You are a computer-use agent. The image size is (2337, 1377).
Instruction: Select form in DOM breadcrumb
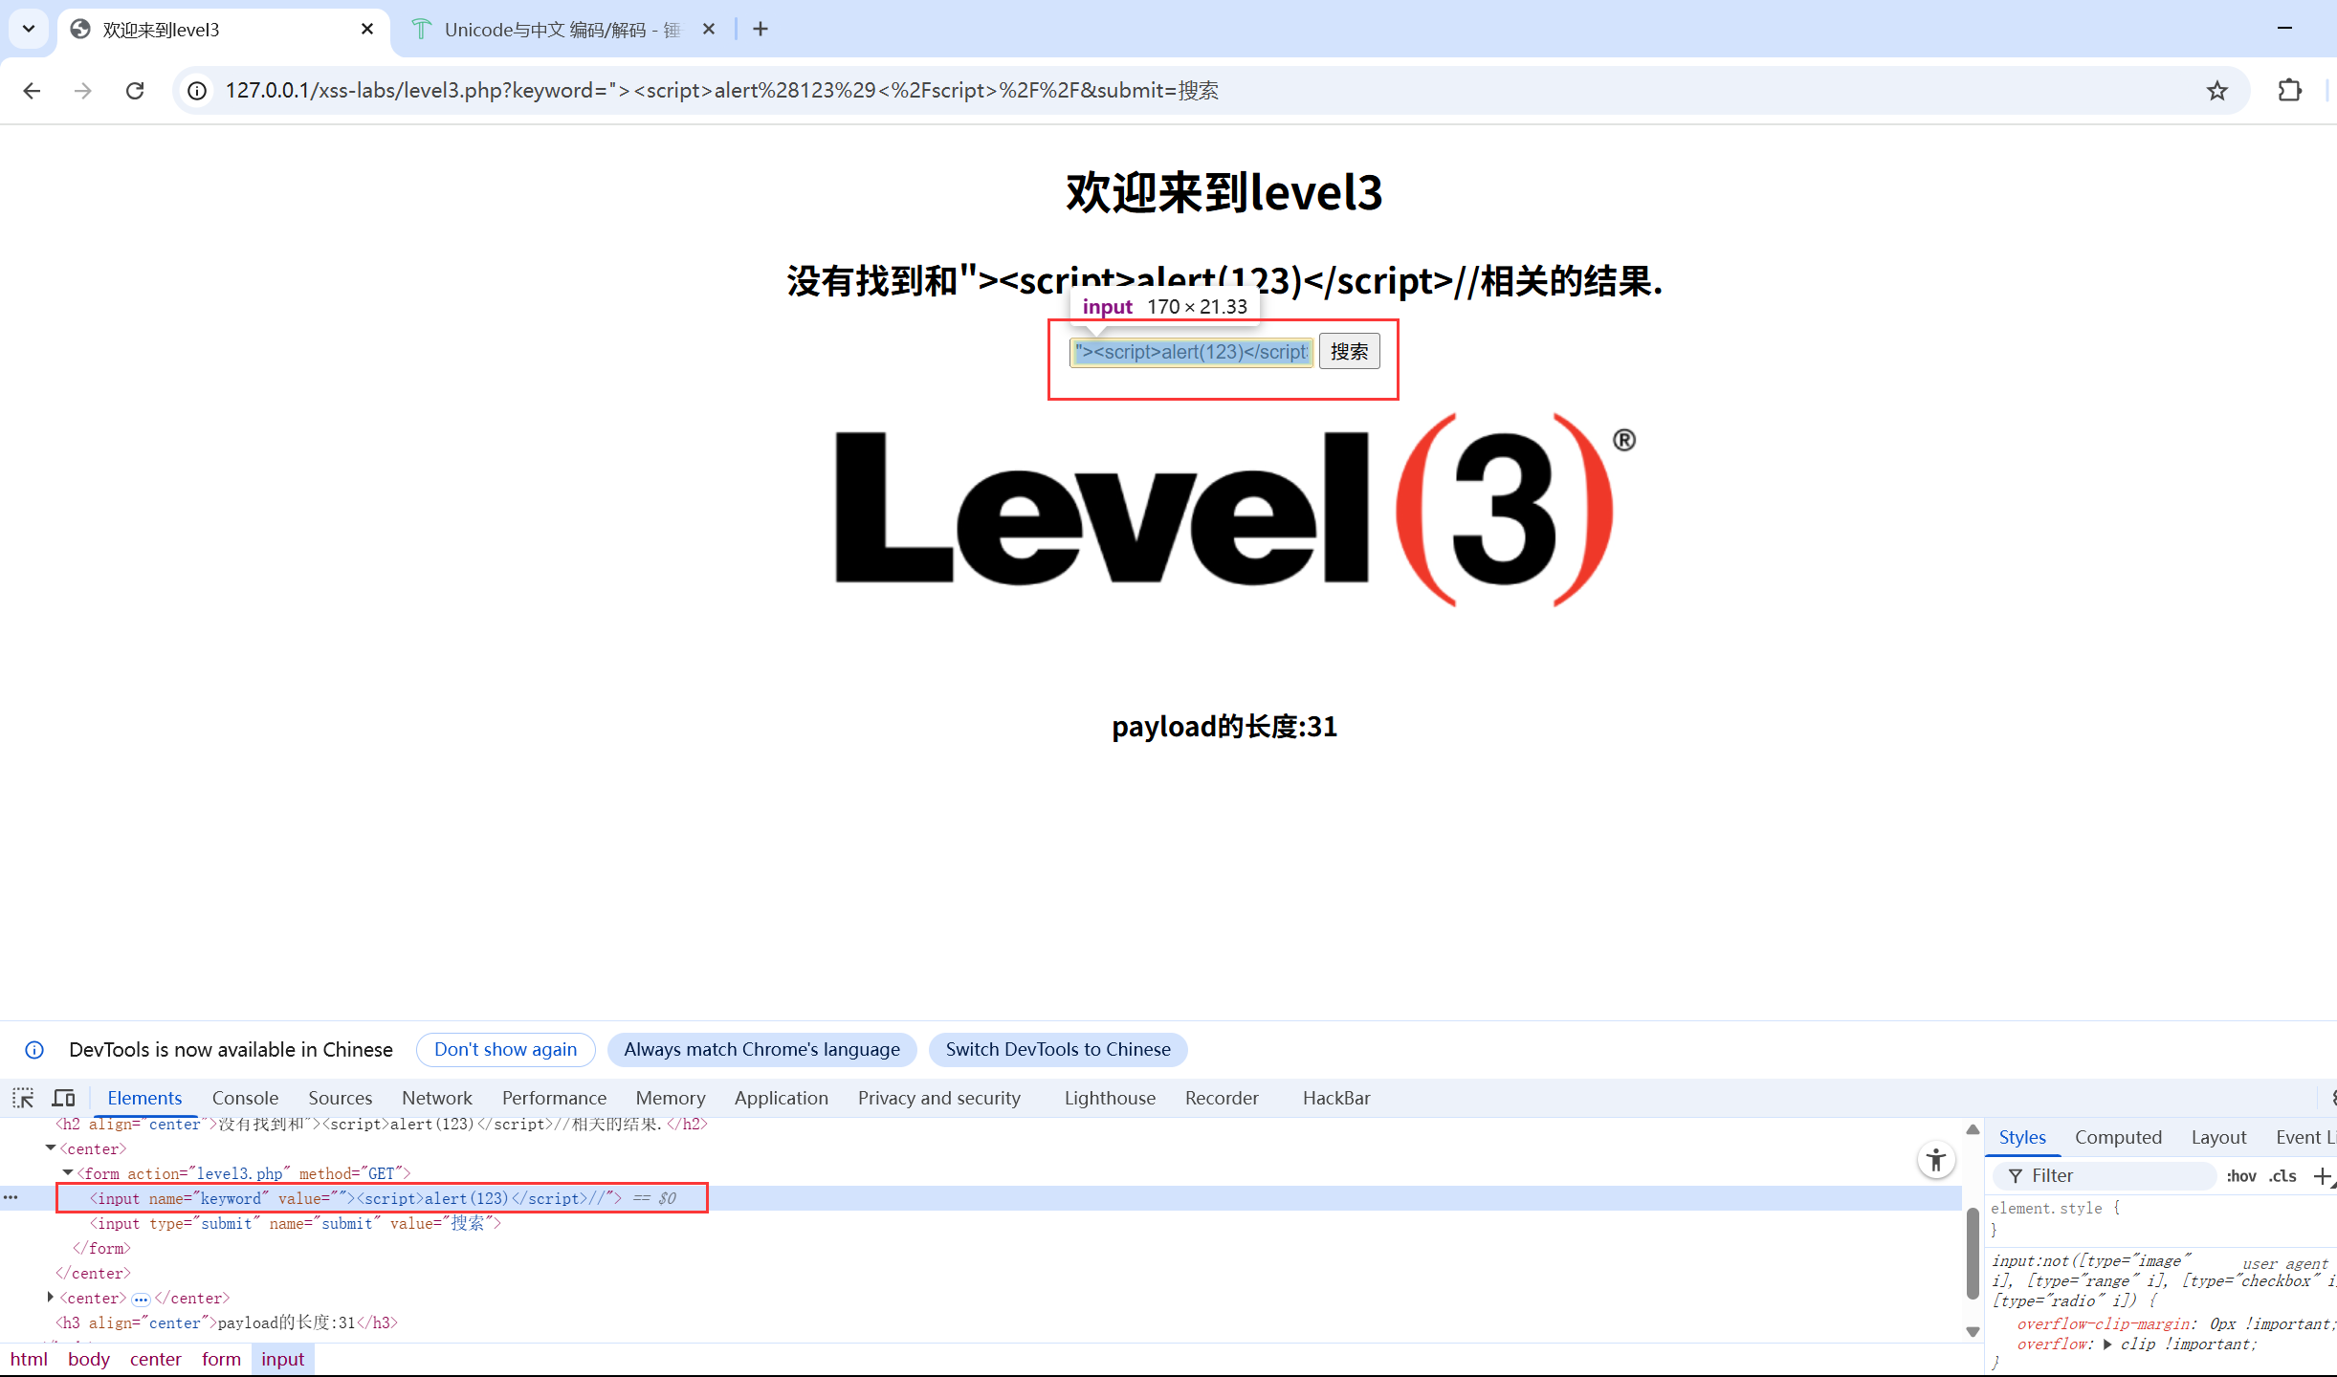[x=221, y=1359]
